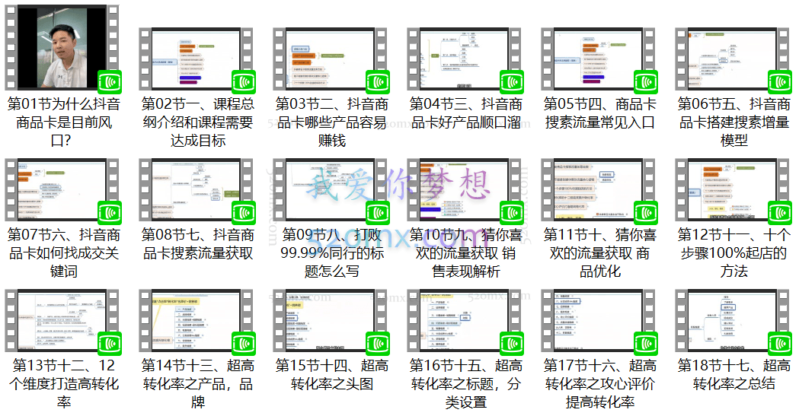Screen dimensions: 799x416
Task: Click green player badge on 第08节 video
Action: (244, 213)
